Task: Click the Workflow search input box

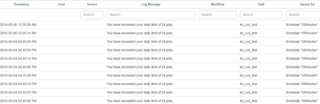Action: coord(217,15)
